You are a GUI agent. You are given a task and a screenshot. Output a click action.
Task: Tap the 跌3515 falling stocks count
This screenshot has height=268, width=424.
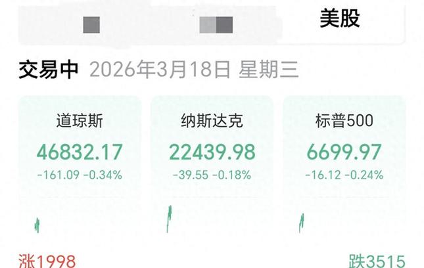click(377, 261)
